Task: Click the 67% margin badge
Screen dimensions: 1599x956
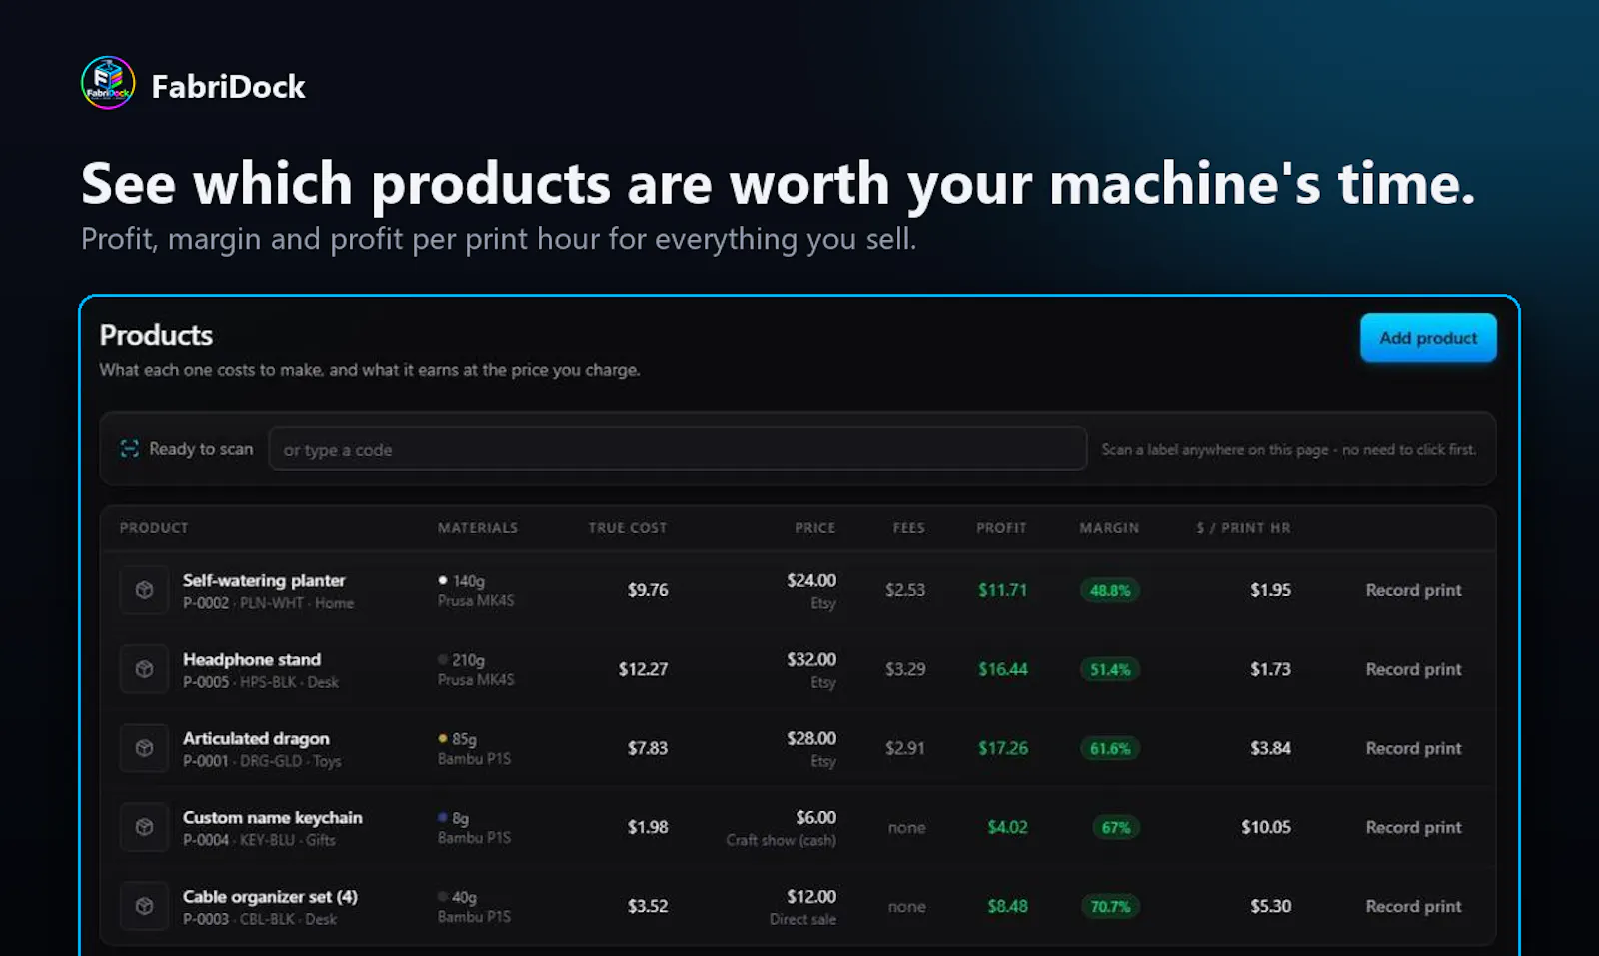Action: coord(1116,827)
